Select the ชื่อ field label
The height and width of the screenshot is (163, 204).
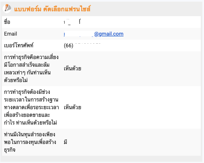click(x=7, y=22)
